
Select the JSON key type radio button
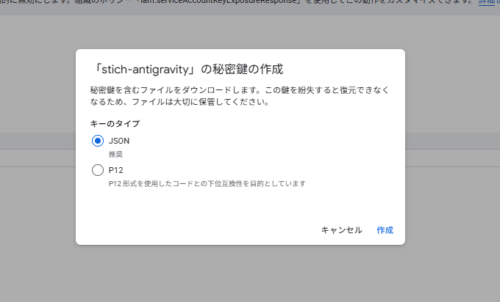click(x=98, y=141)
